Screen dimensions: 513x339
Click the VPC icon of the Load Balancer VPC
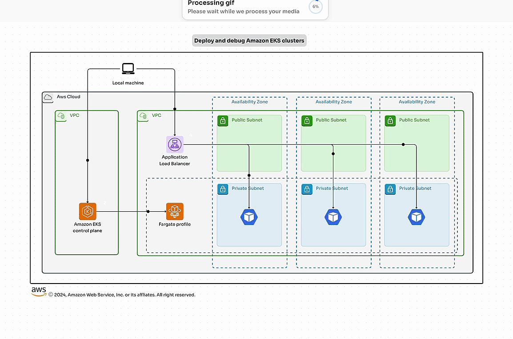pyautogui.click(x=143, y=116)
